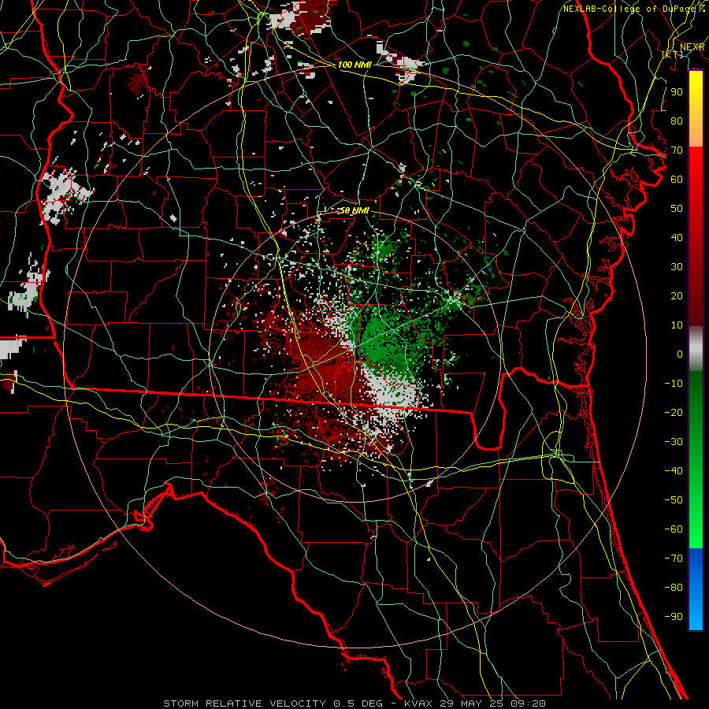Click the -40 scale label
Viewport: 709px width, 709px height.
pos(674,471)
